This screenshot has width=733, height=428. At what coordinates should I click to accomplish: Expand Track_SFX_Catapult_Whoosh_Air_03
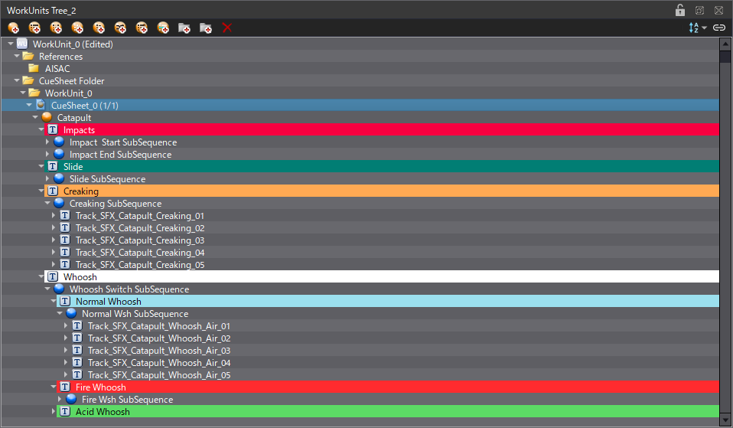pos(66,350)
